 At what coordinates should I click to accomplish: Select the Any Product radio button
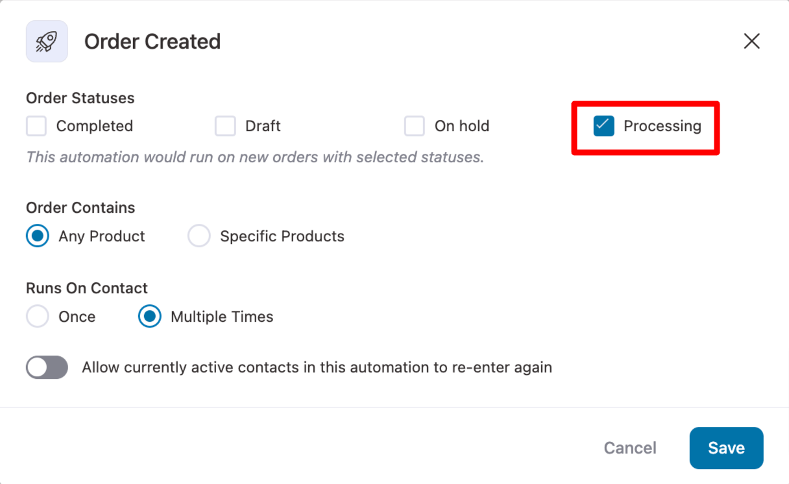(38, 236)
